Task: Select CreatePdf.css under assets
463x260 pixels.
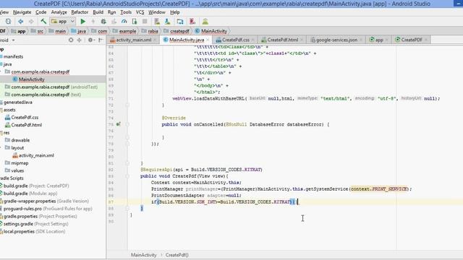Action: click(25, 117)
